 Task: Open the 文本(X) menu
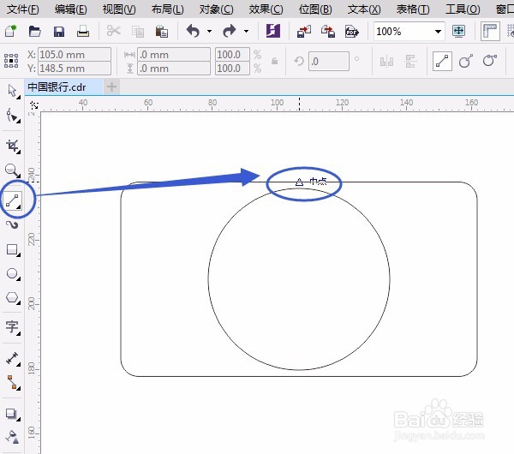(364, 9)
